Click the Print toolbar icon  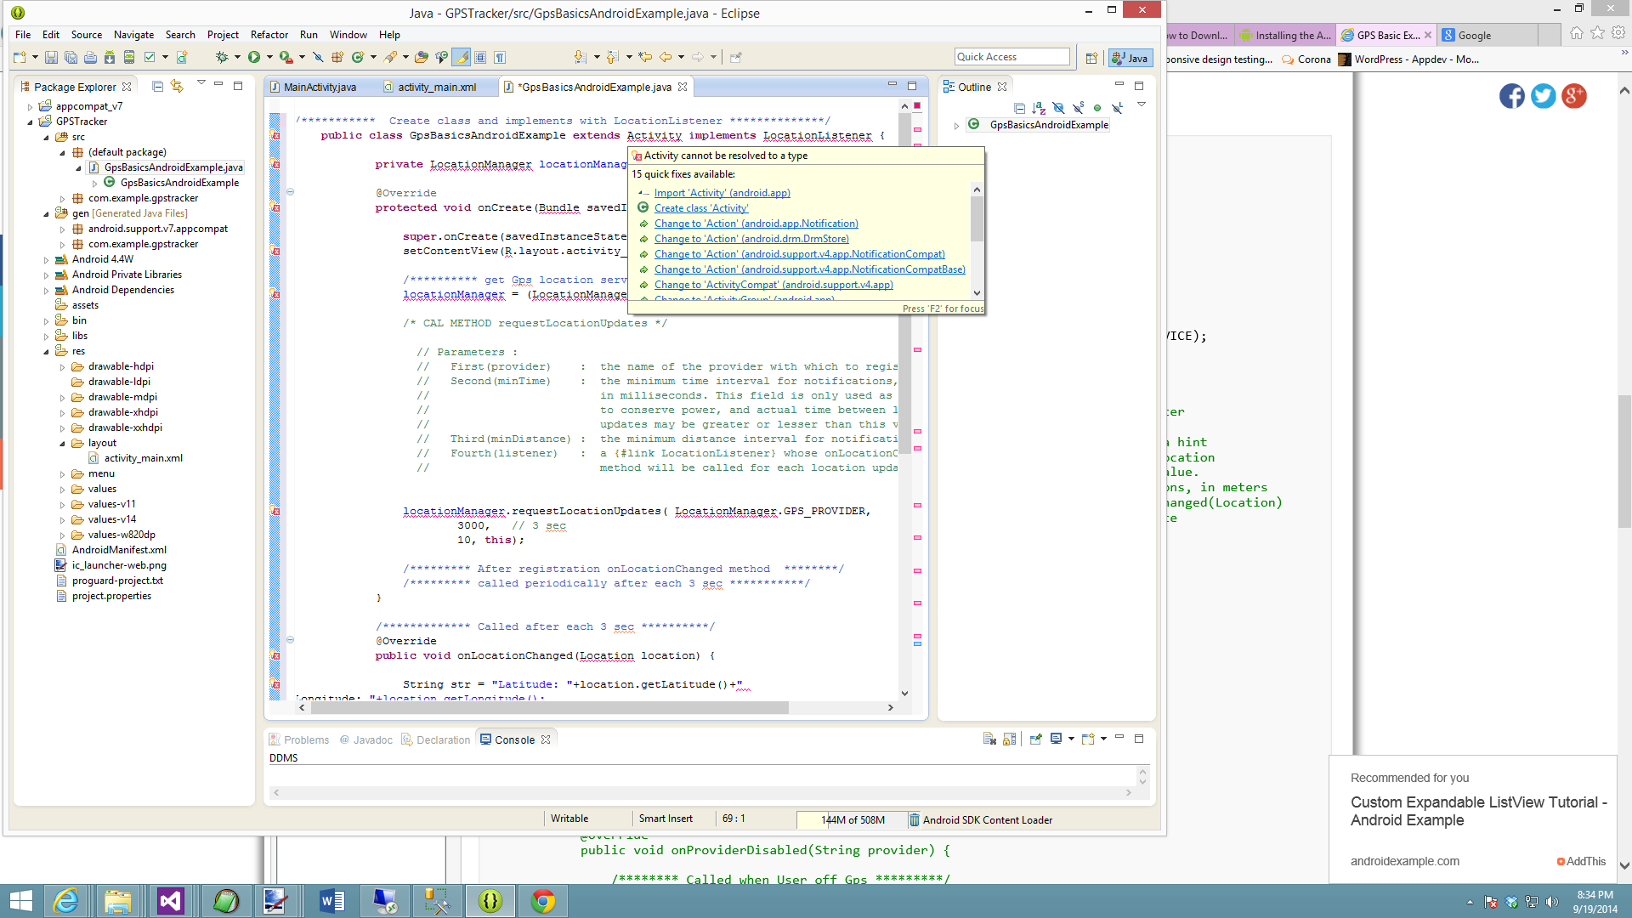coord(90,57)
